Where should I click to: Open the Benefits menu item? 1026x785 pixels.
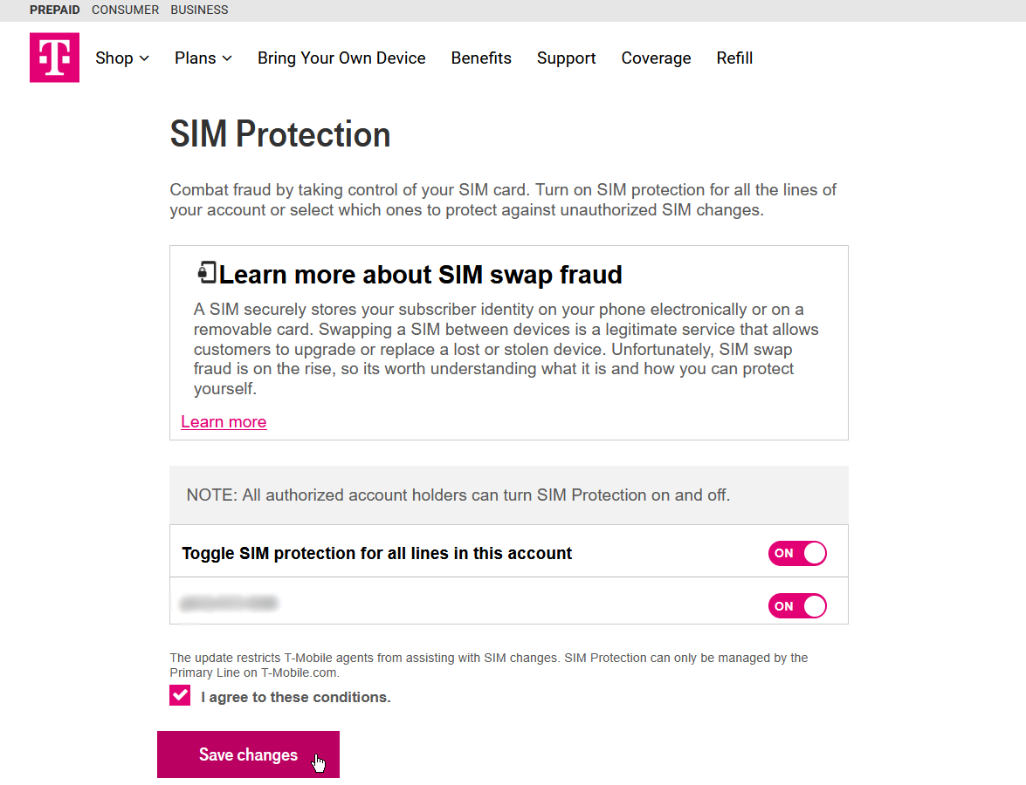coord(481,58)
